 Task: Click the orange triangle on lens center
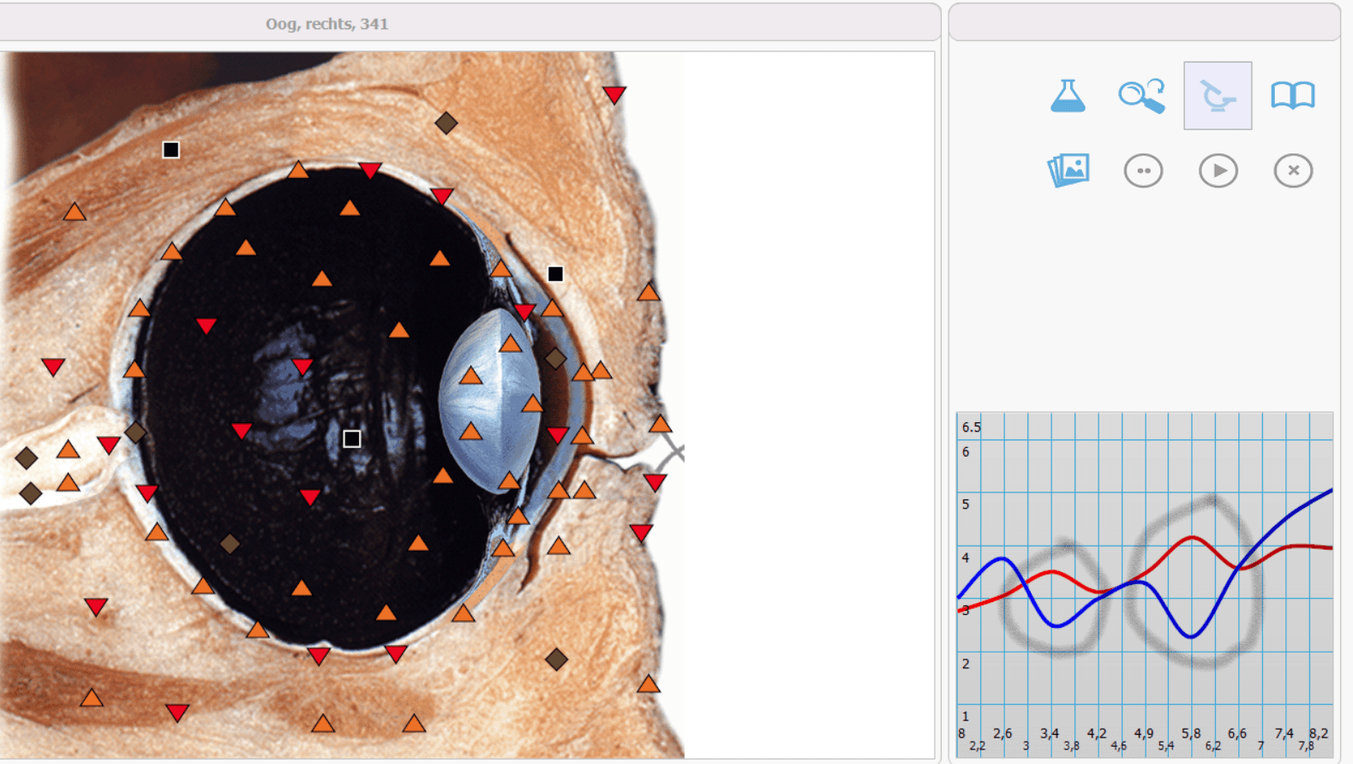tap(470, 376)
